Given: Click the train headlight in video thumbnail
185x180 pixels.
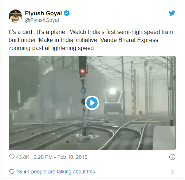Looking at the screenshot, I should 112,91.
